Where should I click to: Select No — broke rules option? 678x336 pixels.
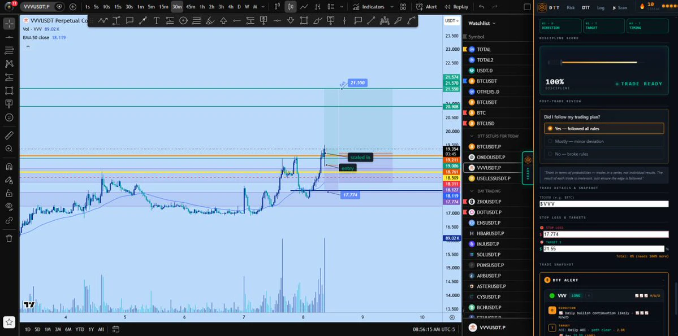[x=603, y=154]
